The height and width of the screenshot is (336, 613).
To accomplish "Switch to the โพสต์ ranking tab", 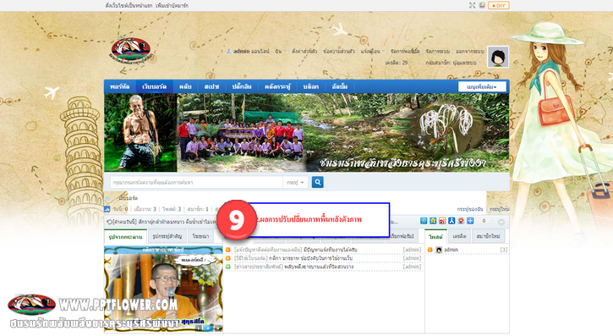I will point(435,237).
